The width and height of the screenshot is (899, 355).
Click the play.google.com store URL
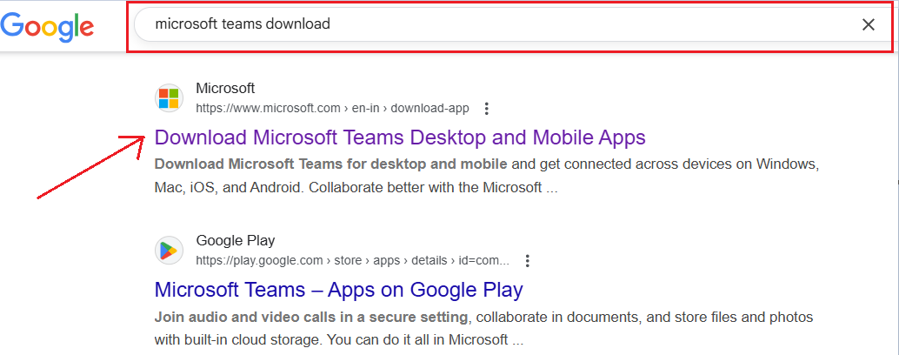pos(353,261)
